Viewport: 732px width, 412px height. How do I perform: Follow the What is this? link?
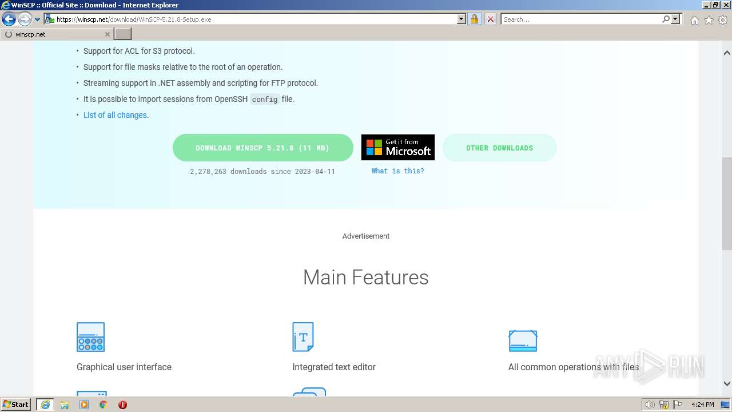(398, 171)
